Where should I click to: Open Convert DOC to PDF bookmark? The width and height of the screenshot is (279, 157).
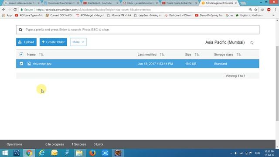pyautogui.click(x=59, y=15)
